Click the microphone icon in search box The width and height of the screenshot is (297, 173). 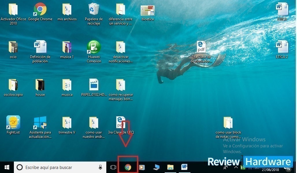[100, 167]
